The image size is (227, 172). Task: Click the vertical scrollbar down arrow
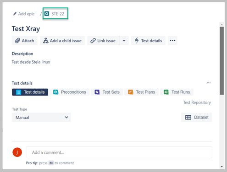pos(221,167)
